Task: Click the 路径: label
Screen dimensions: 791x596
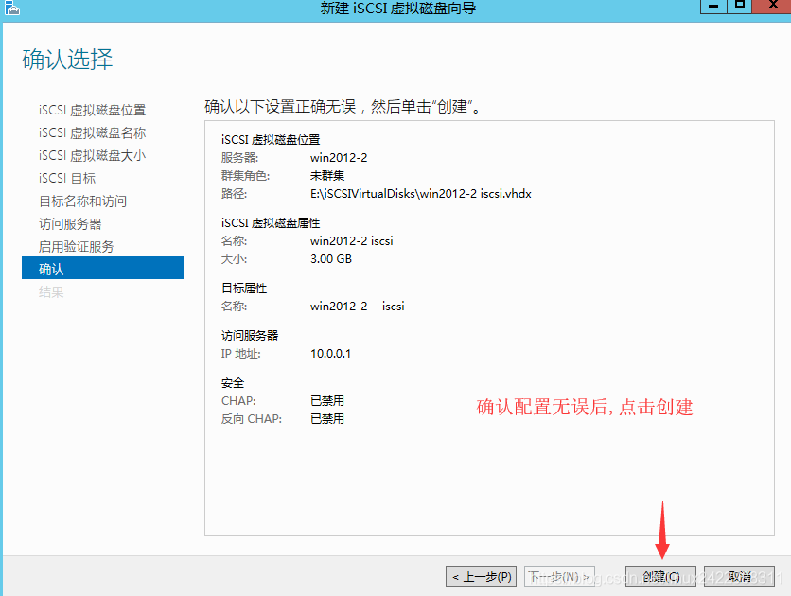Action: pos(234,194)
